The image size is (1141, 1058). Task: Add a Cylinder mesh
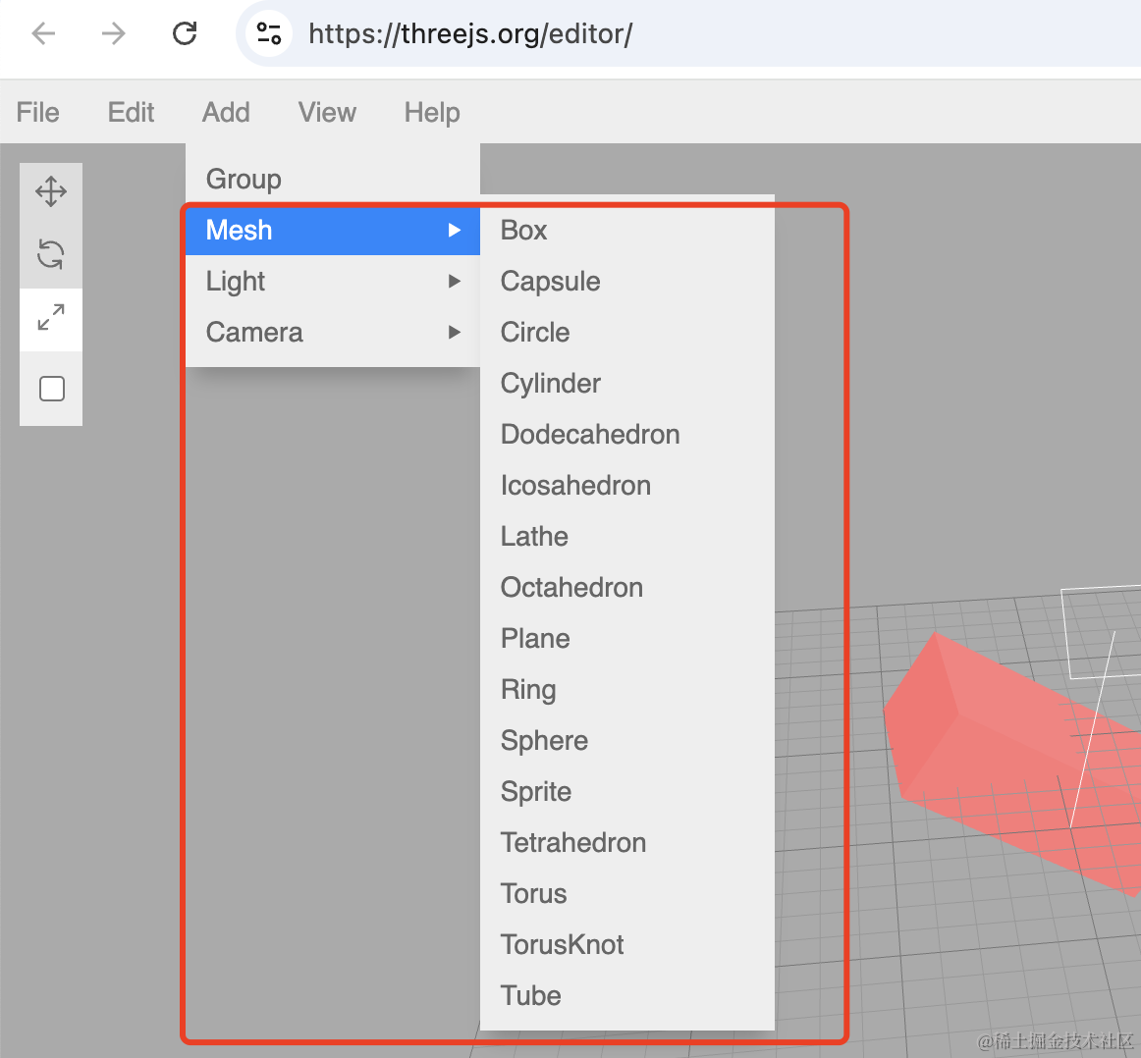[627, 383]
